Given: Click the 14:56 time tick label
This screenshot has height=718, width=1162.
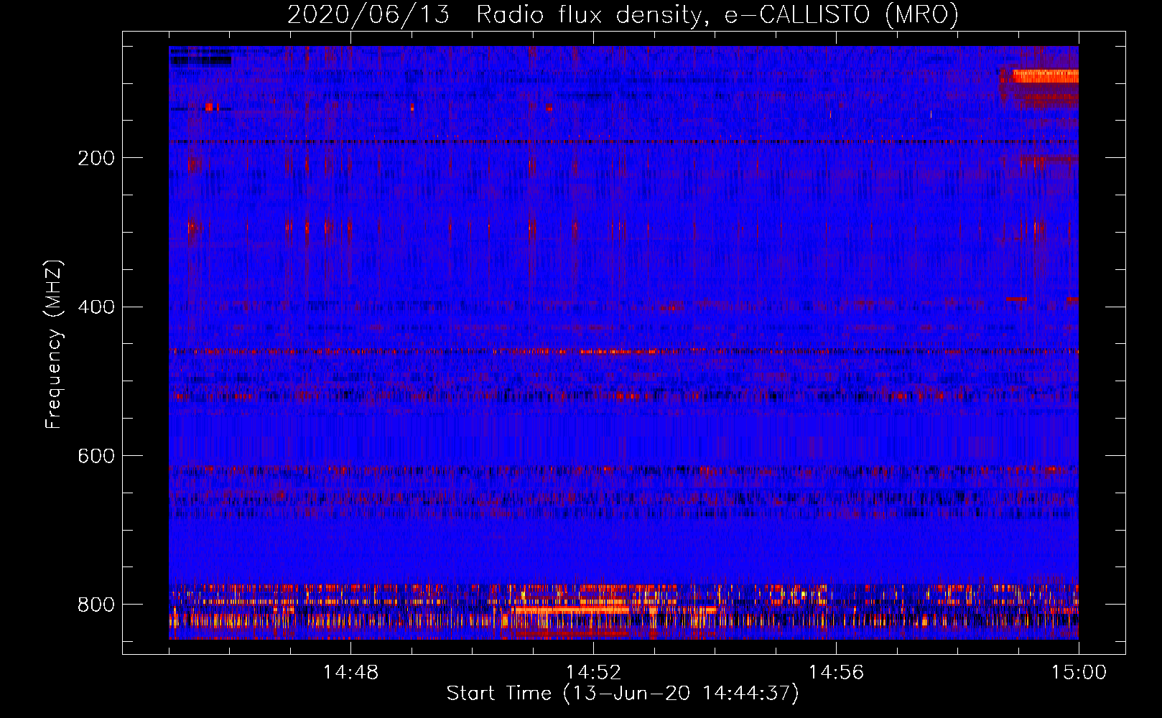Looking at the screenshot, I should [x=836, y=673].
